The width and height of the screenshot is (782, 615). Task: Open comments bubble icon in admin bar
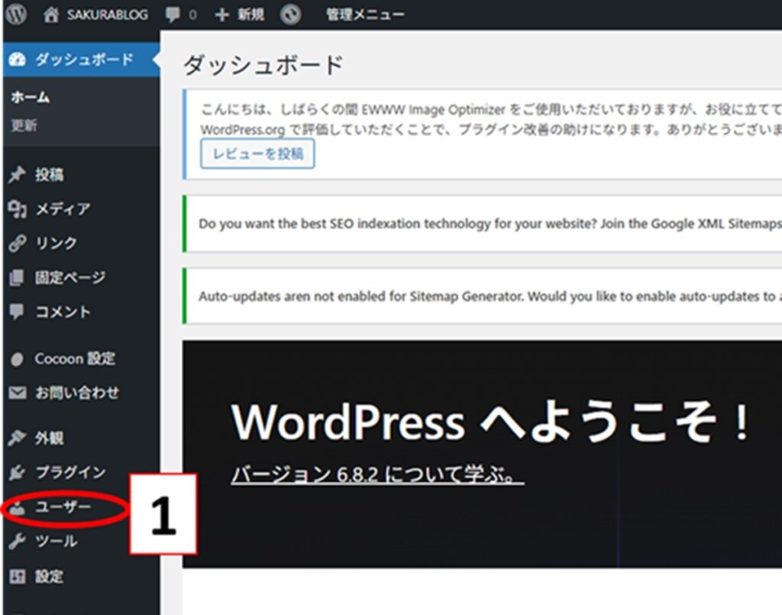point(173,15)
